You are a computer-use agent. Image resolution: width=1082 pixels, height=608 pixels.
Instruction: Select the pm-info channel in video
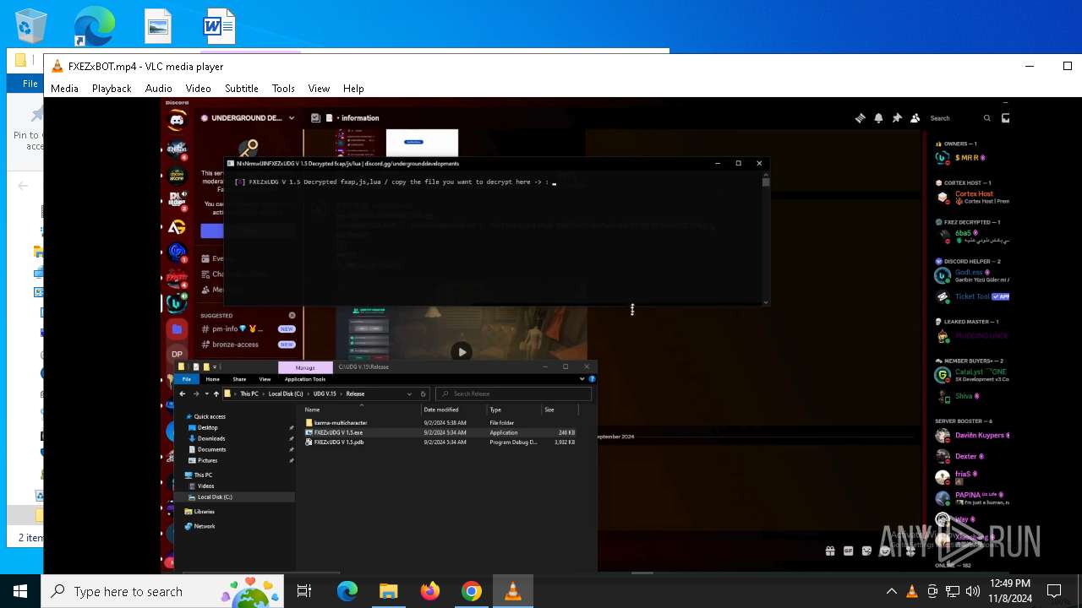tap(247, 328)
